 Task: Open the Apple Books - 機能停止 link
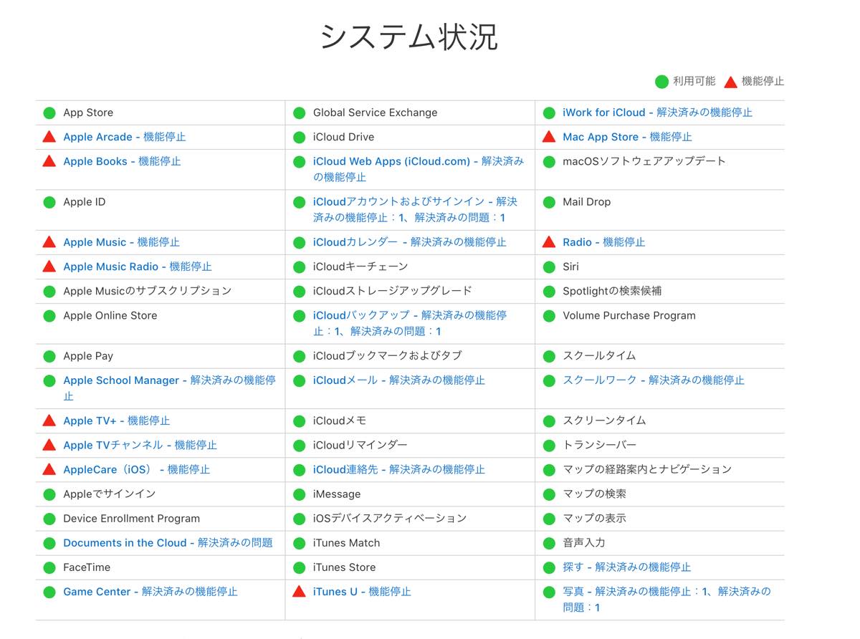click(x=122, y=161)
